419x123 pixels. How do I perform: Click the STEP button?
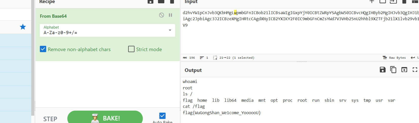[x=50, y=119]
